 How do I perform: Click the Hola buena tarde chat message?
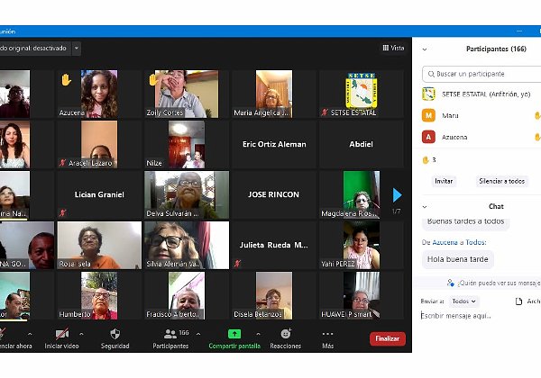pyautogui.click(x=458, y=259)
